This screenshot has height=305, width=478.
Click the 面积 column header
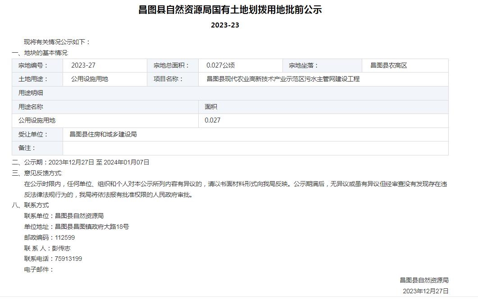[323, 107]
